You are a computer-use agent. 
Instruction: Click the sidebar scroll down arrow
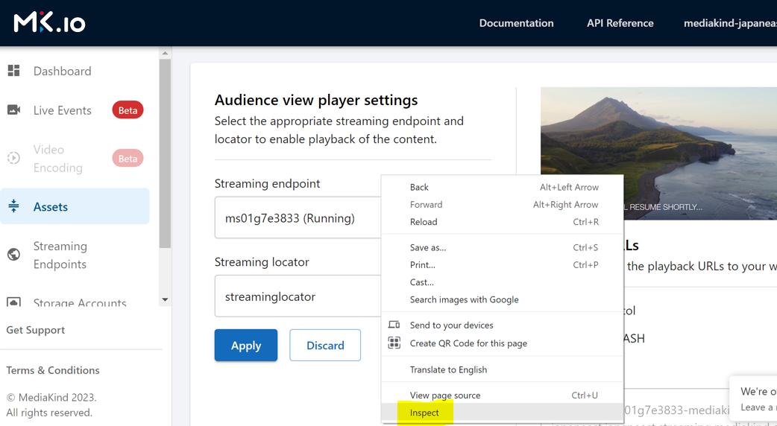(x=165, y=300)
